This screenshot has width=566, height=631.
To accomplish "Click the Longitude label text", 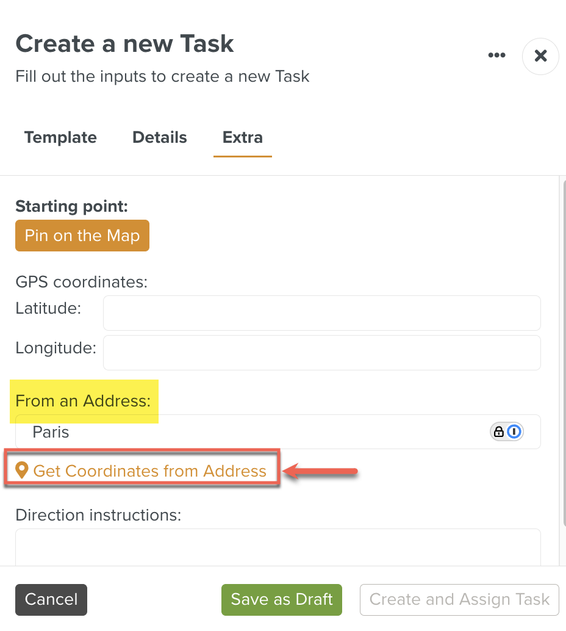I will pos(56,348).
